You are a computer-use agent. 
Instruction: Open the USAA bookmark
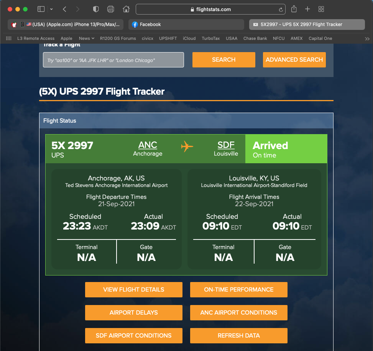(232, 38)
